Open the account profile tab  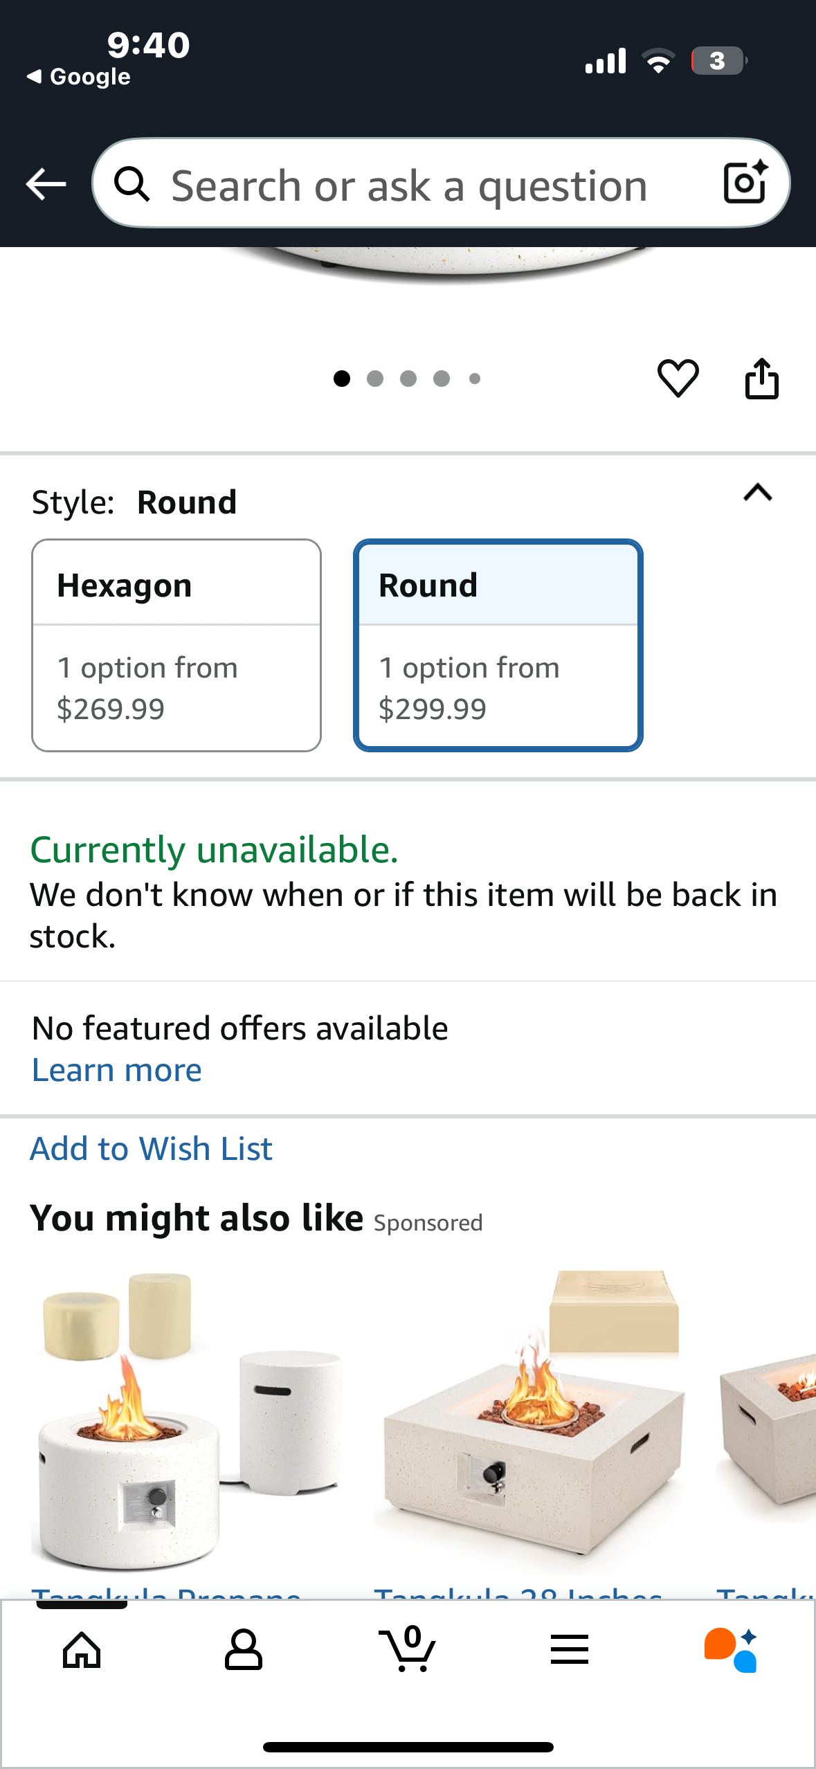244,1650
